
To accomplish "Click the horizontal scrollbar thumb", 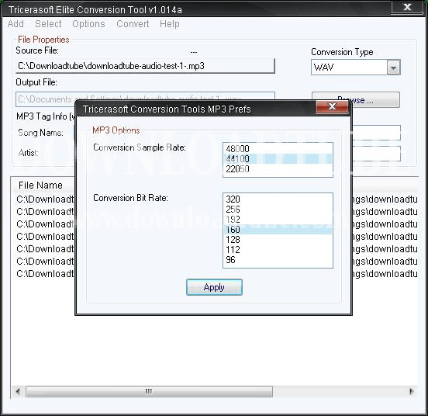I will (x=149, y=391).
